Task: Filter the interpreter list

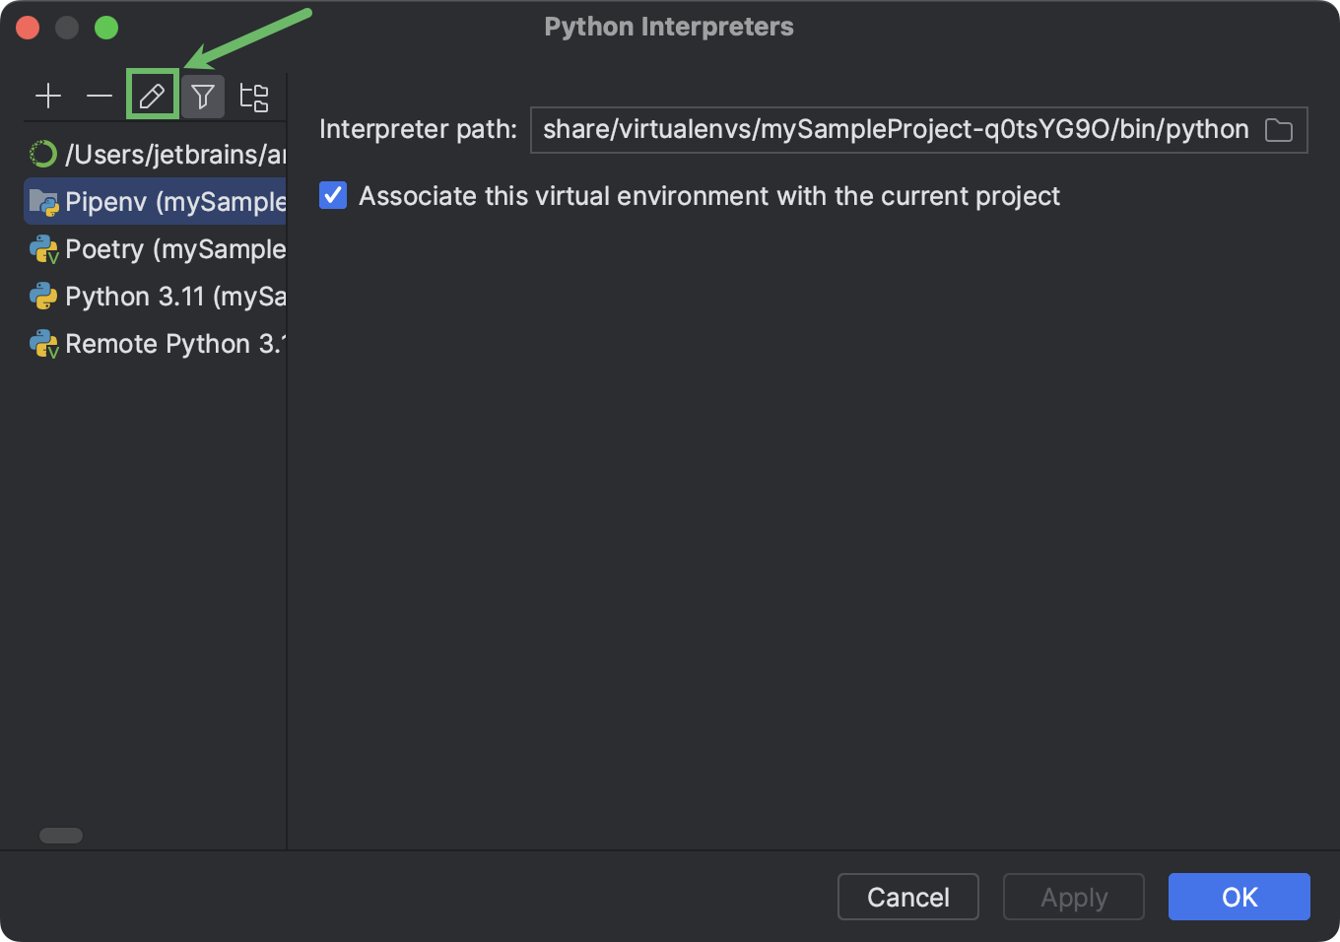Action: tap(203, 96)
